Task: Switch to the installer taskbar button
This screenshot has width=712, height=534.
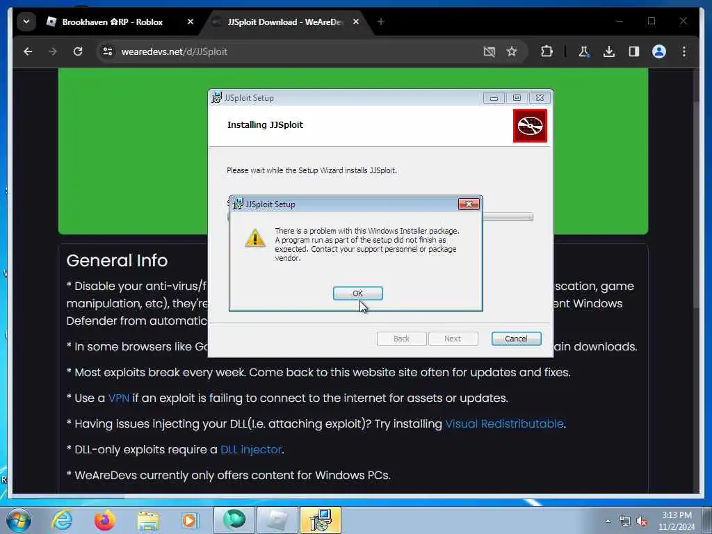Action: click(320, 520)
